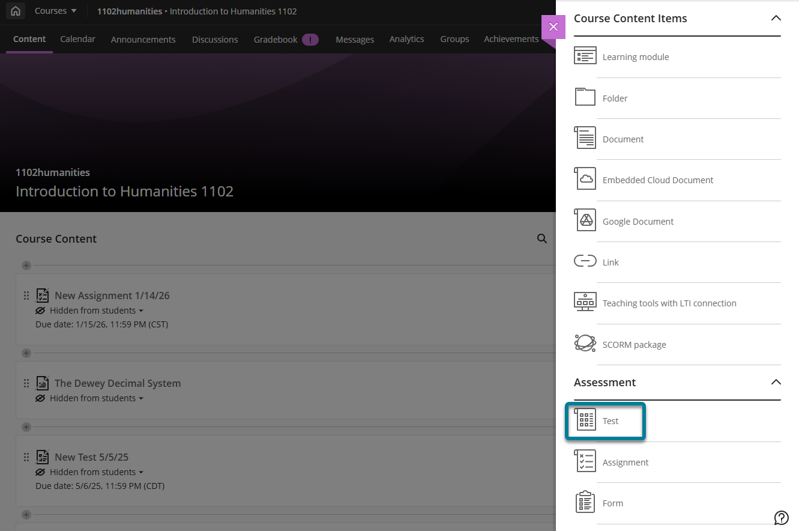Open the Discussions tab
Viewport: 799px width, 531px height.
coord(214,38)
